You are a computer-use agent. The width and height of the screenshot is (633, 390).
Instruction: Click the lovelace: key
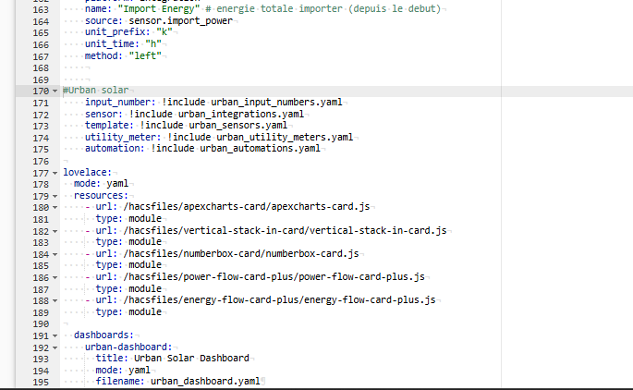[x=87, y=173]
